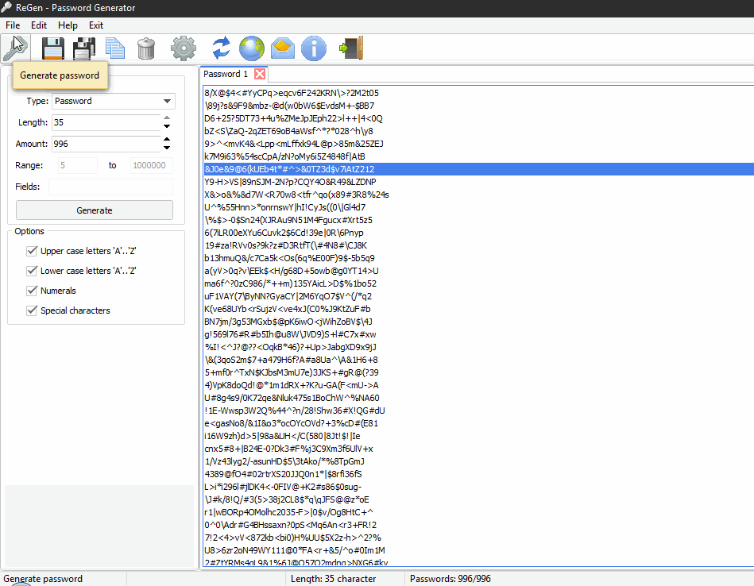Click the double floppy Save all icon

pyautogui.click(x=84, y=48)
